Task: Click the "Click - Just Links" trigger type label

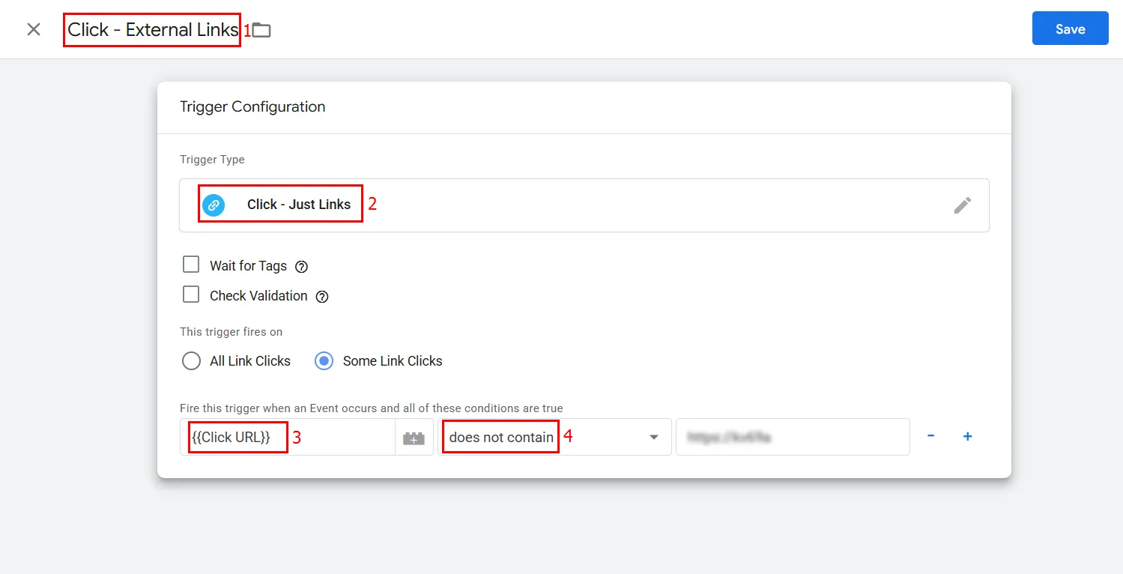Action: point(298,205)
